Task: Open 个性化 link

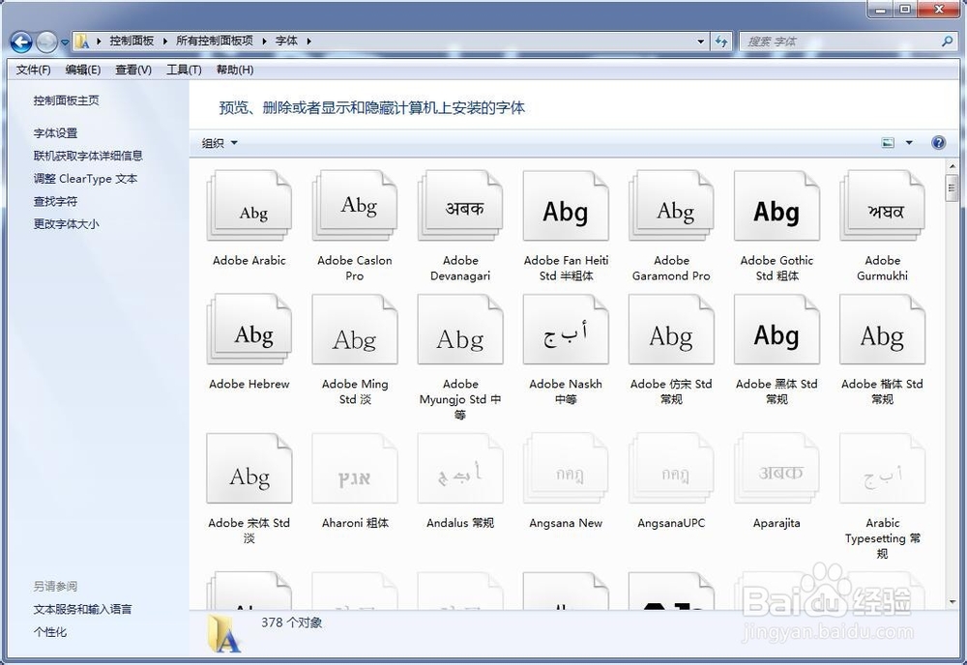Action: [x=50, y=632]
